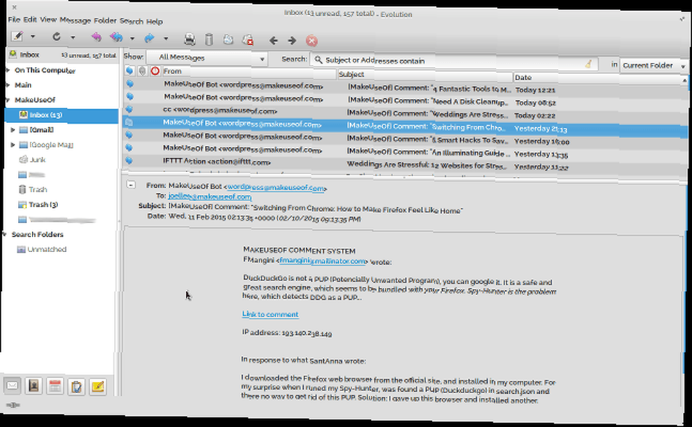
Task: Click the Inbox icon in sidebar header
Action: (12, 54)
